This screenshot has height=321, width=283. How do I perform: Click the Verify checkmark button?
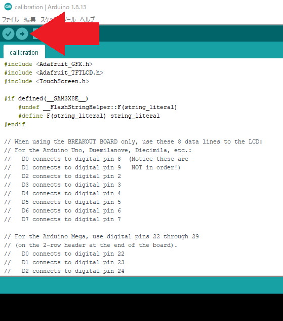[8, 33]
